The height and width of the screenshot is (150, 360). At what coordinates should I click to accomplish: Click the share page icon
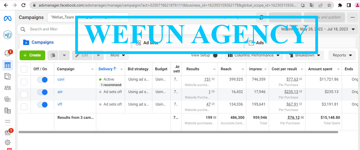(x=320, y=5)
